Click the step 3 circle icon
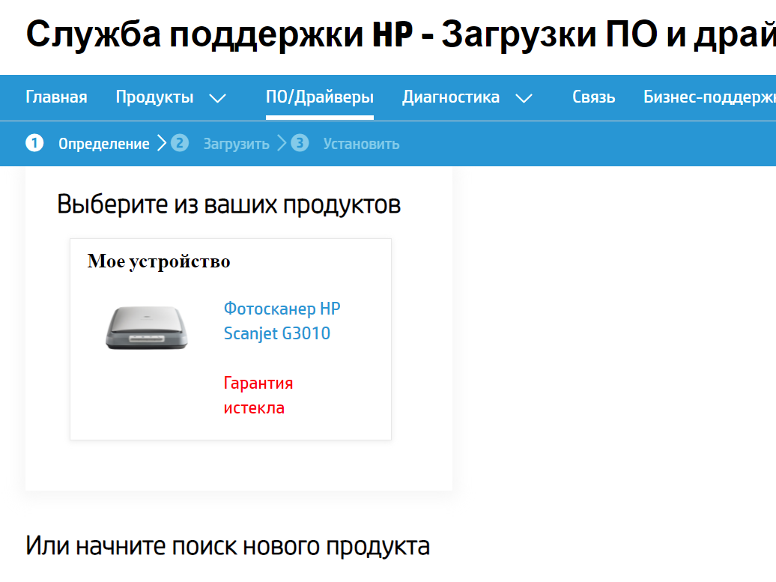 pos(300,143)
